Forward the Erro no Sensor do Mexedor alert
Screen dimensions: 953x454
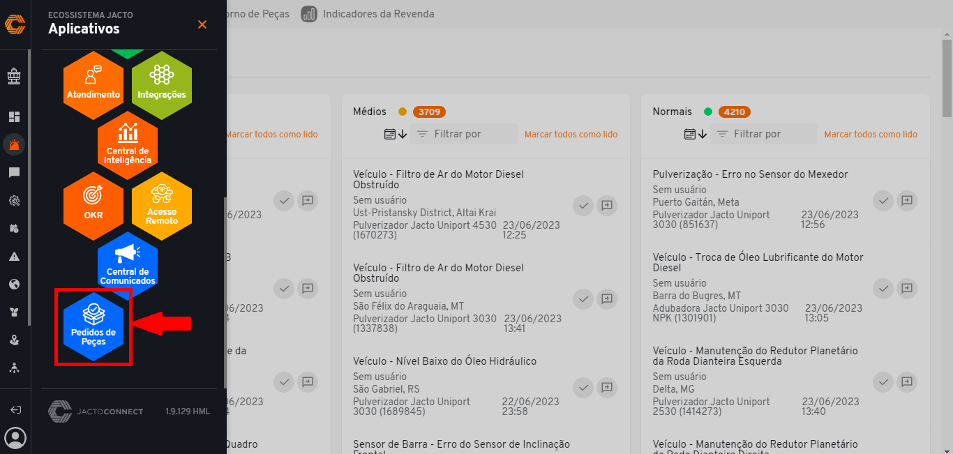pyautogui.click(x=906, y=200)
